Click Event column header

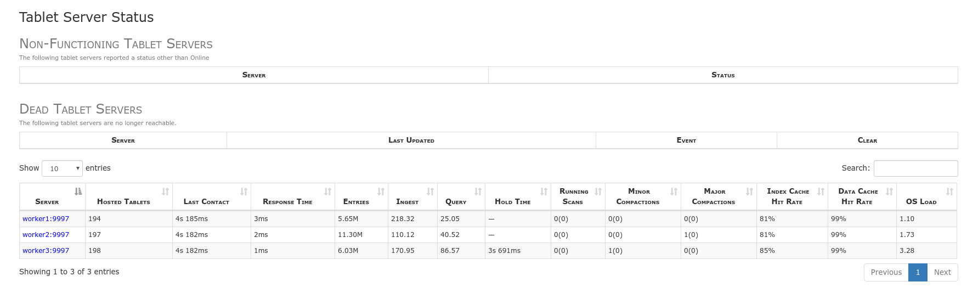click(686, 140)
